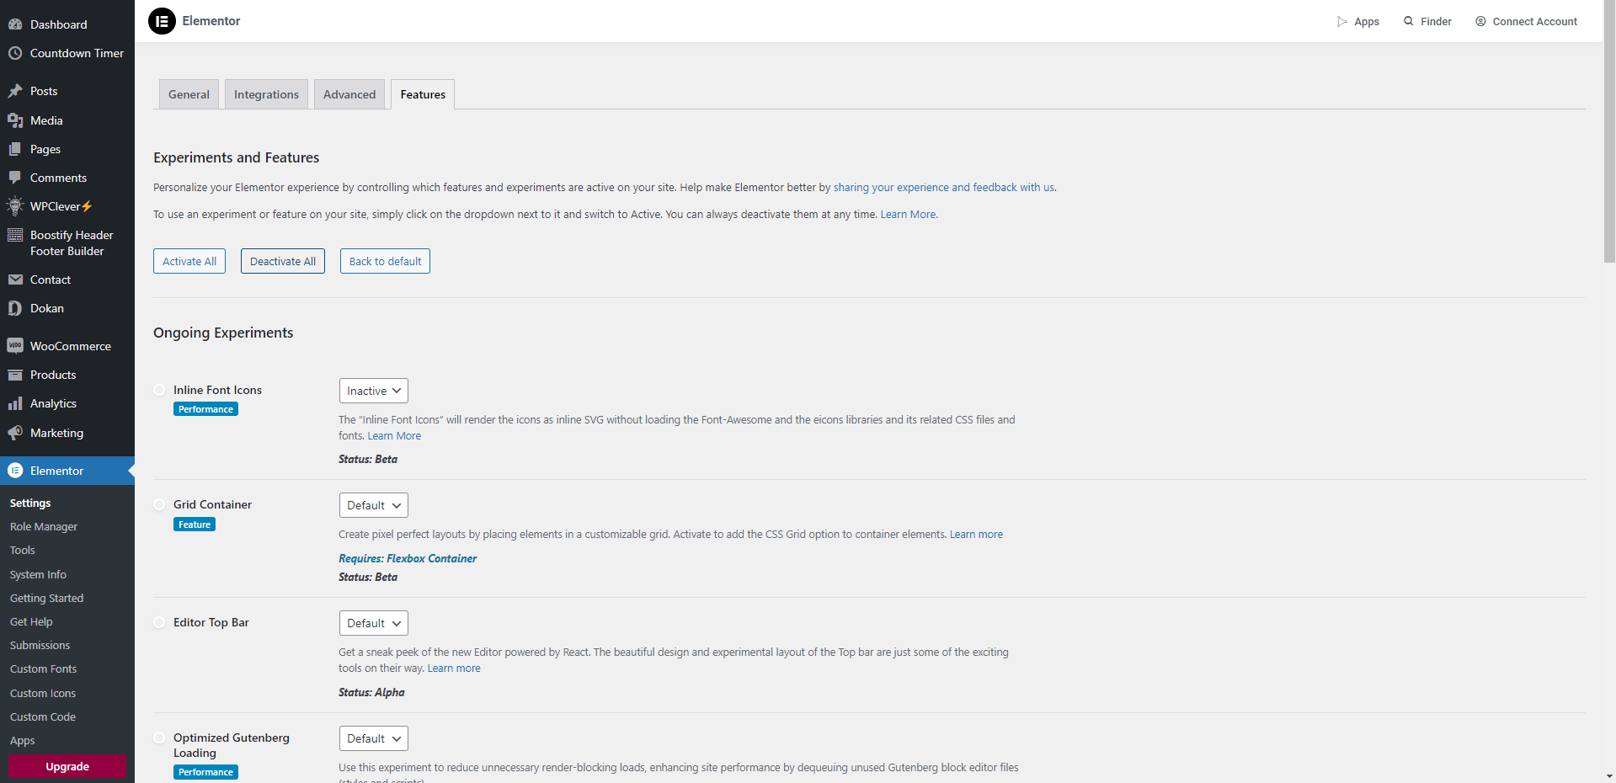This screenshot has height=783, width=1616.
Task: Click the Countdown Timer clock icon
Action: (x=15, y=53)
